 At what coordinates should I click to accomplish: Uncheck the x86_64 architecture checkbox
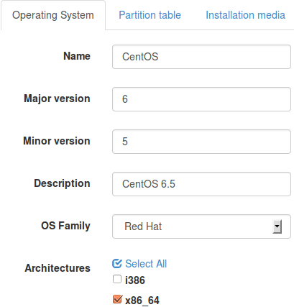[117, 299]
